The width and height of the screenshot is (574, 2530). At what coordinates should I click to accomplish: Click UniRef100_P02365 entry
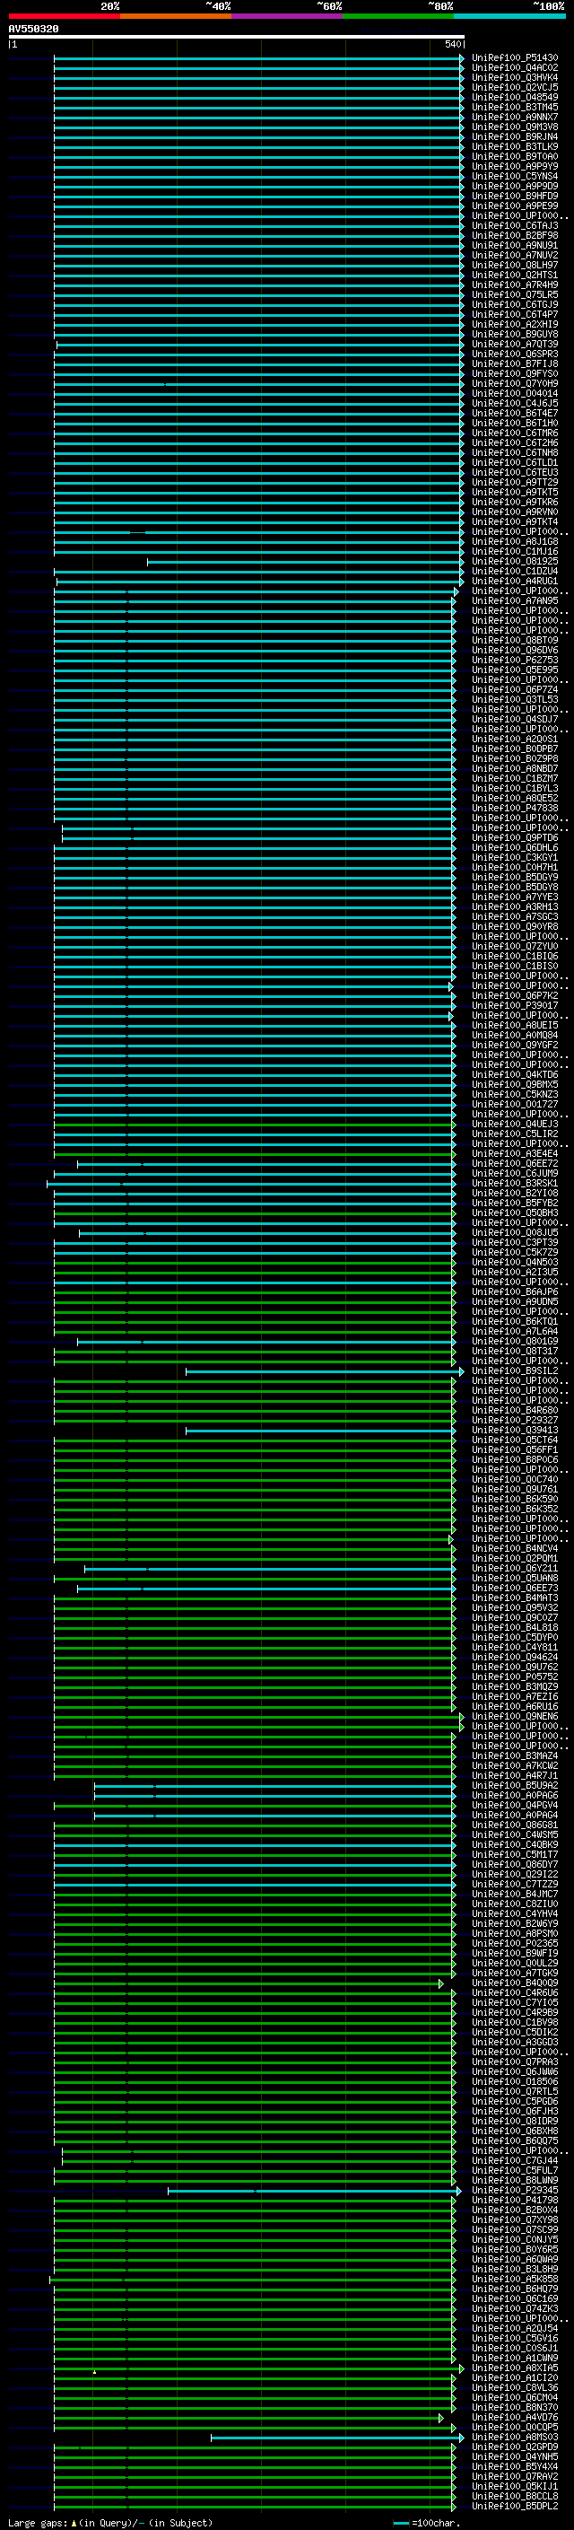click(515, 1944)
